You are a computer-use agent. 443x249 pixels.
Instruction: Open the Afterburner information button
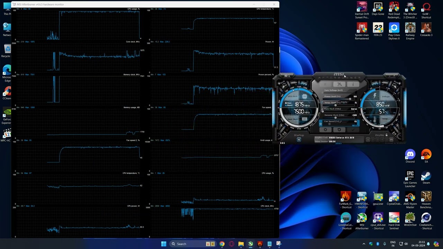[353, 84]
